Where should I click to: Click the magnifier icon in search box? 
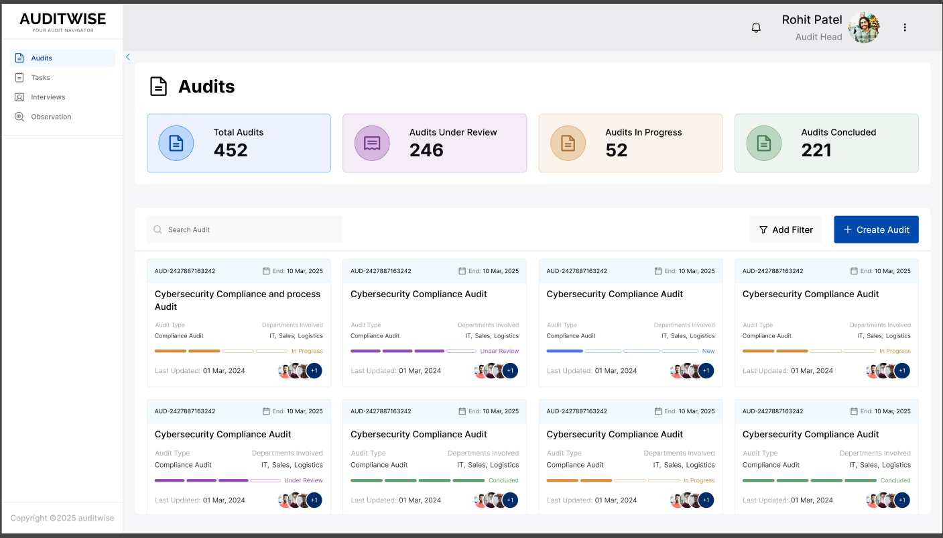pyautogui.click(x=158, y=229)
